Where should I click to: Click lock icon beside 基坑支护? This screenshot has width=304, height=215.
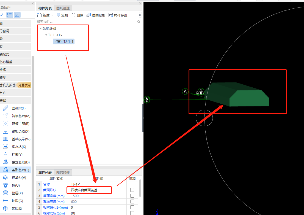14,85
